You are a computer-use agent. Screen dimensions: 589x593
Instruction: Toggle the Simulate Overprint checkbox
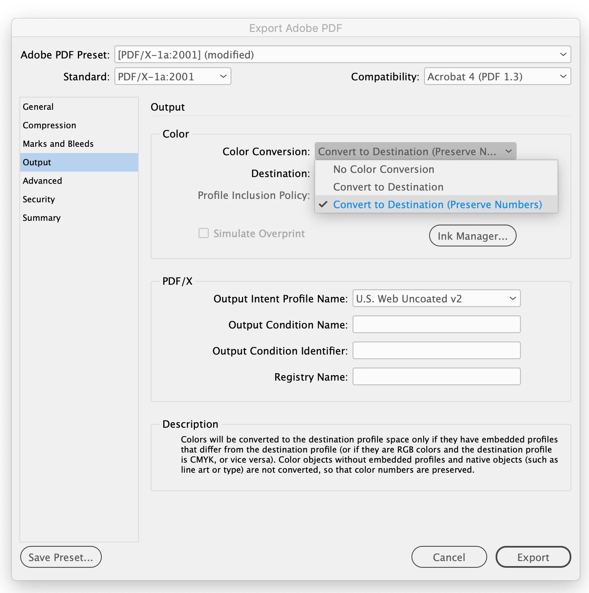pyautogui.click(x=204, y=233)
